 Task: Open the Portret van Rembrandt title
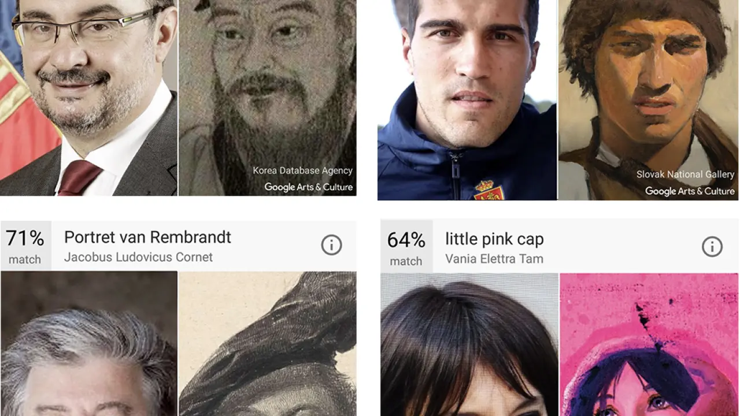click(x=147, y=237)
